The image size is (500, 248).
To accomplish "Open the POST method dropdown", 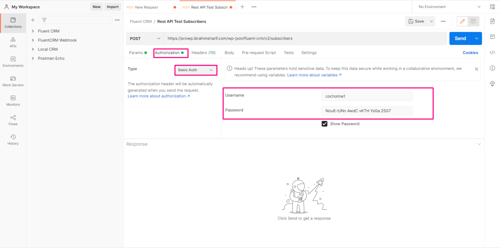I will [145, 38].
